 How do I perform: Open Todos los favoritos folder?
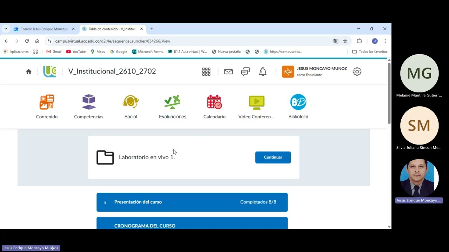(370, 51)
